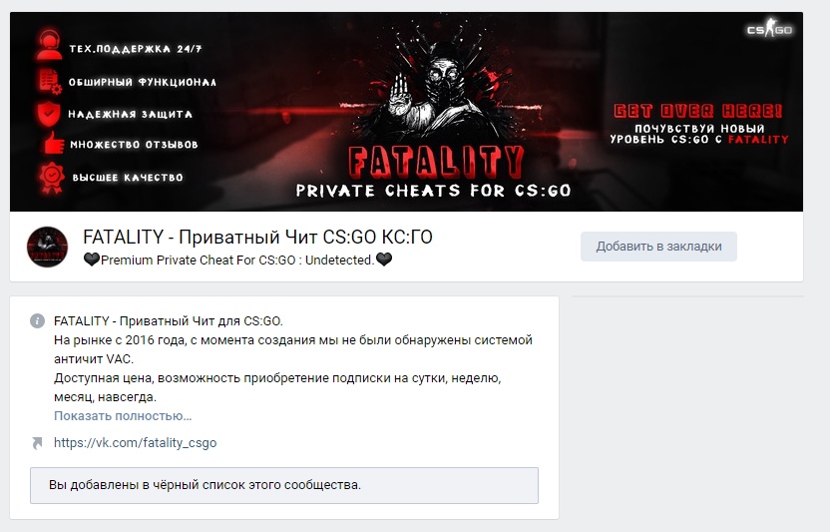Click the 24/7 tech support headset icon
Viewport: 830px width, 532px height.
coord(49,45)
